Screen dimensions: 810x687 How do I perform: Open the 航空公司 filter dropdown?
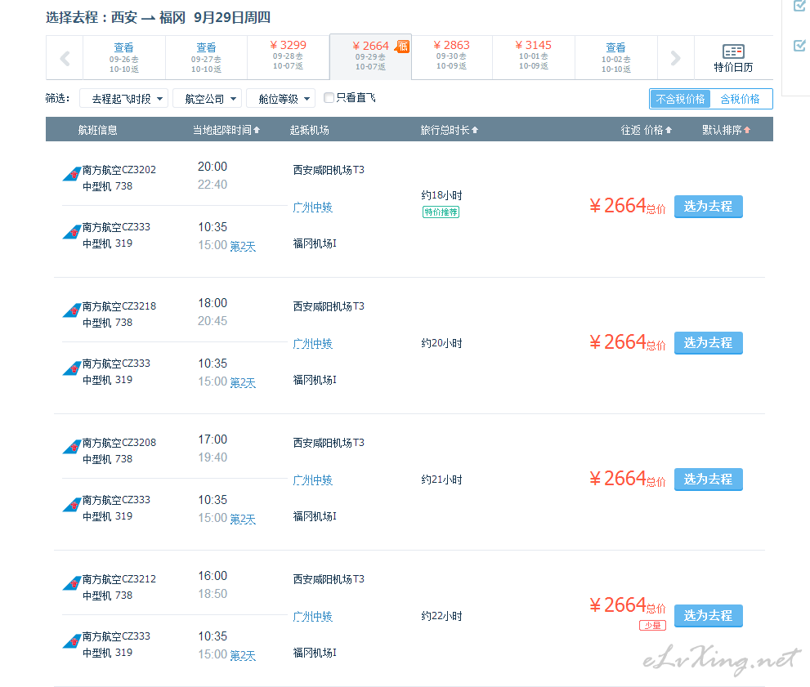(208, 99)
